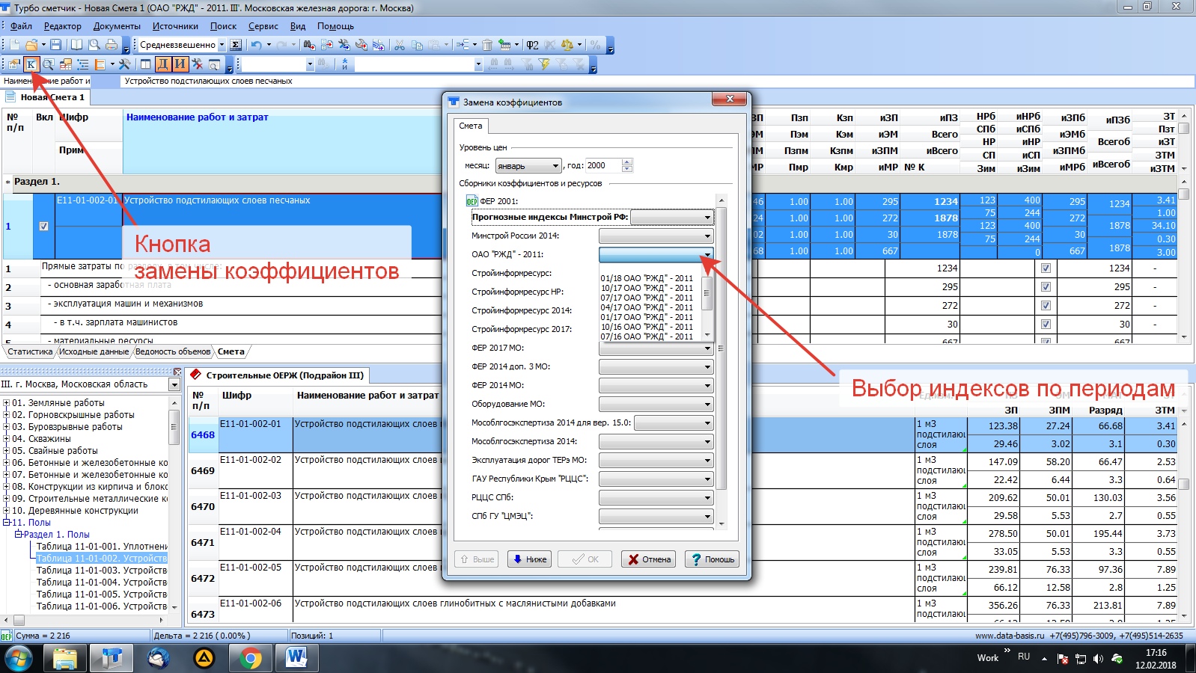Screen dimensions: 1196x673
Task: Expand '01. Земляные работы' tree node
Action: [x=6, y=403]
